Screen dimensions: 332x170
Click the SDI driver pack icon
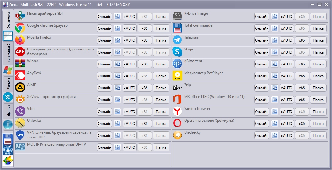pos(20,16)
